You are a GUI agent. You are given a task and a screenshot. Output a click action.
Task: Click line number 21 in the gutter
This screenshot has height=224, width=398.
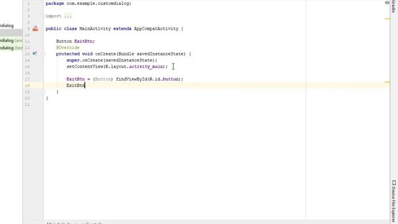coord(27,105)
